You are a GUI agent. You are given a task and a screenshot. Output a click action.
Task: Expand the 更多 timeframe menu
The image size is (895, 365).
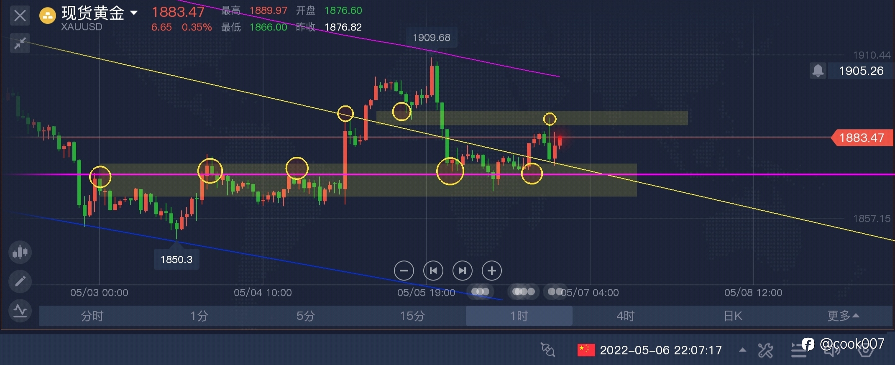pos(843,316)
